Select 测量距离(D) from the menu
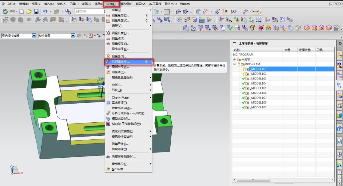 (120, 15)
